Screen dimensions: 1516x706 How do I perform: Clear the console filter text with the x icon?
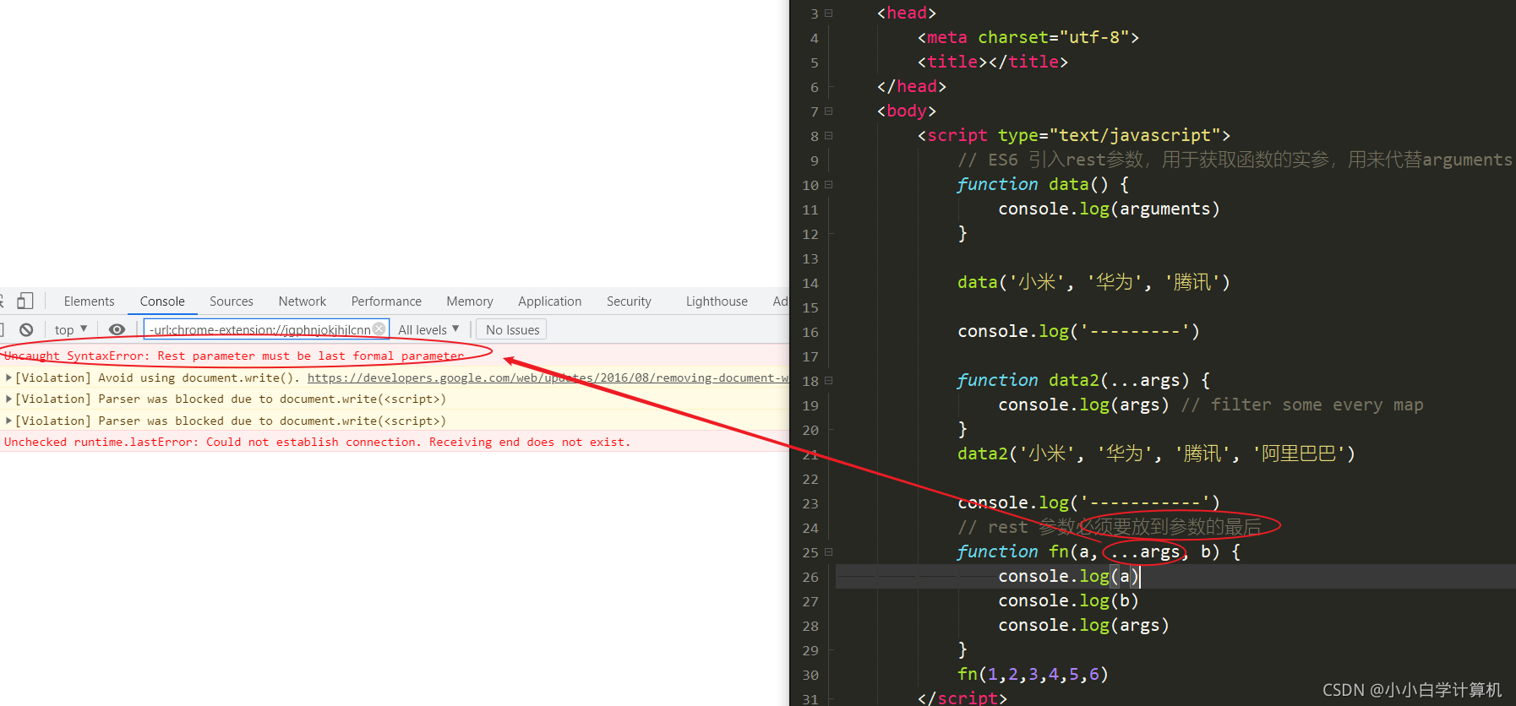pos(379,329)
